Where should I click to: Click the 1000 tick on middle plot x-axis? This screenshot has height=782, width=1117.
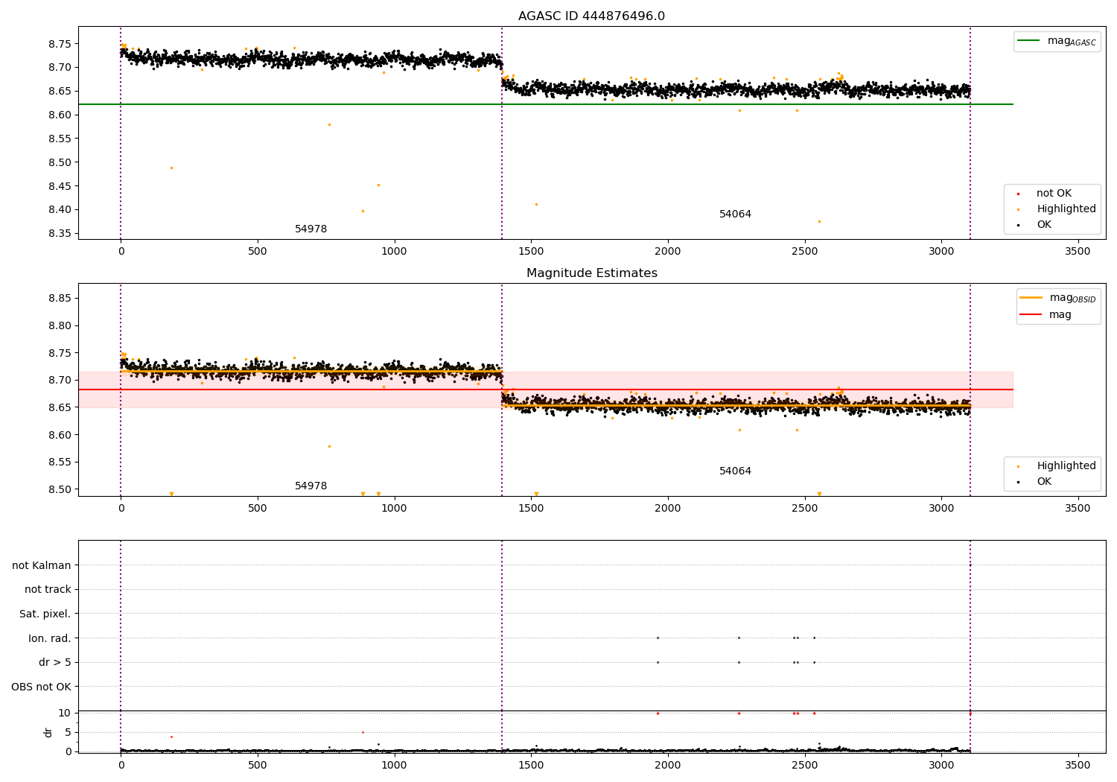coord(394,509)
